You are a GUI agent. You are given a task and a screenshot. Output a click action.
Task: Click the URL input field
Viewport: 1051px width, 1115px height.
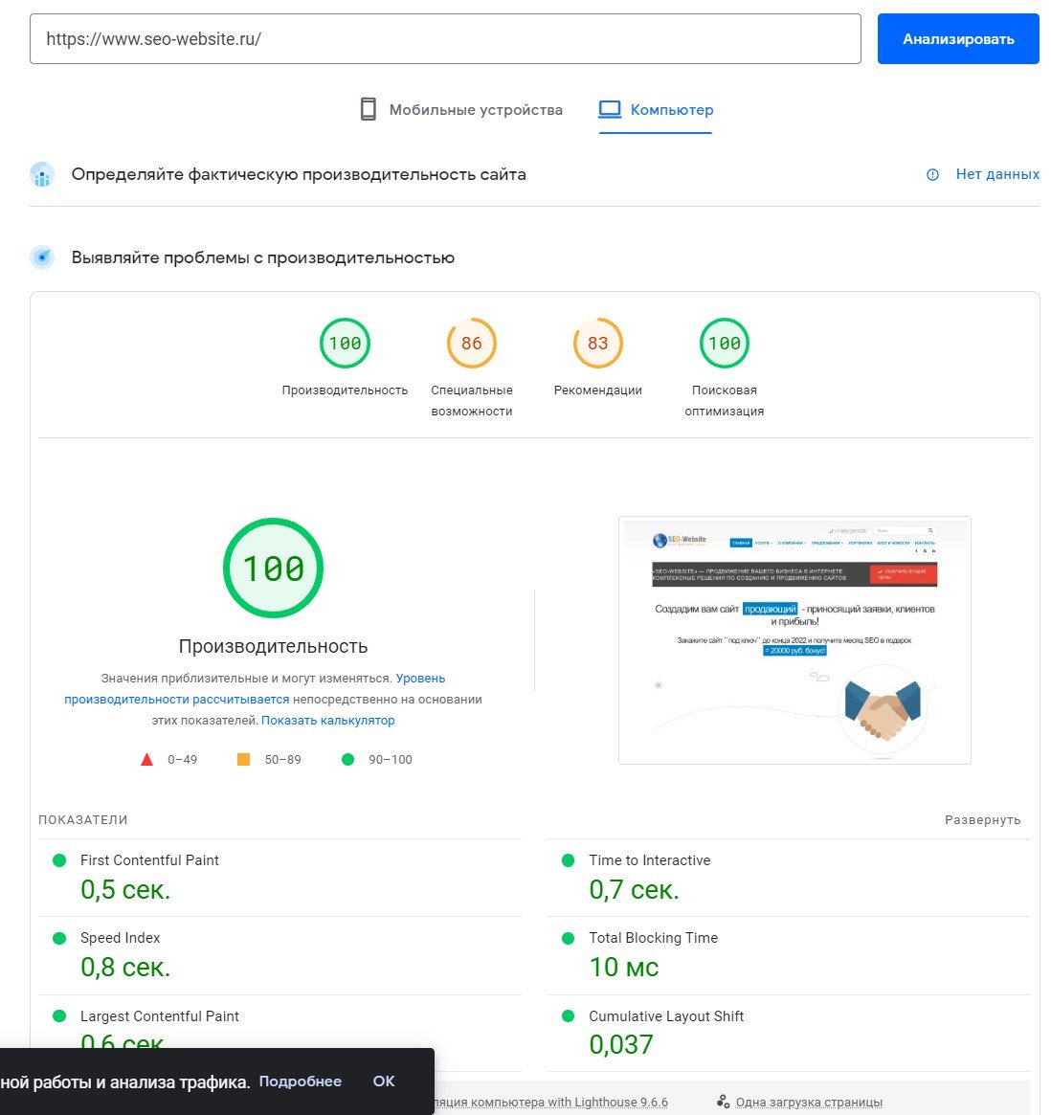[445, 39]
